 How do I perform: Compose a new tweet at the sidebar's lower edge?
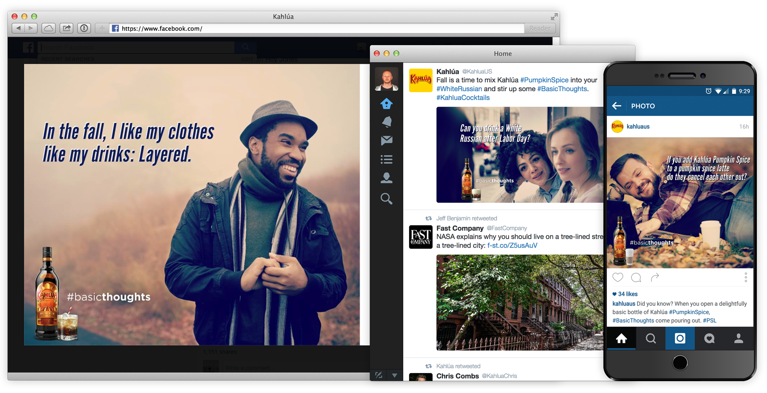tap(378, 375)
